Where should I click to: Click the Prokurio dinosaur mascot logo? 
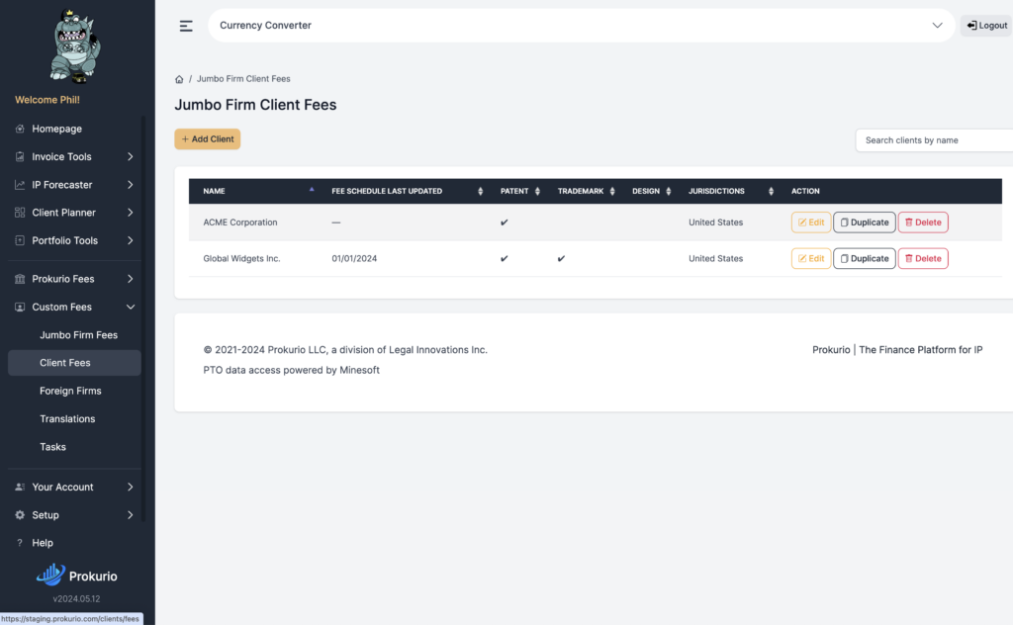75,46
